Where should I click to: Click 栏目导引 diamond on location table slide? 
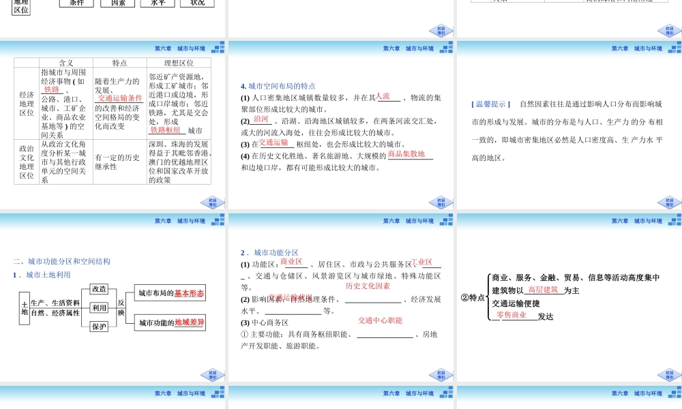[x=213, y=202]
